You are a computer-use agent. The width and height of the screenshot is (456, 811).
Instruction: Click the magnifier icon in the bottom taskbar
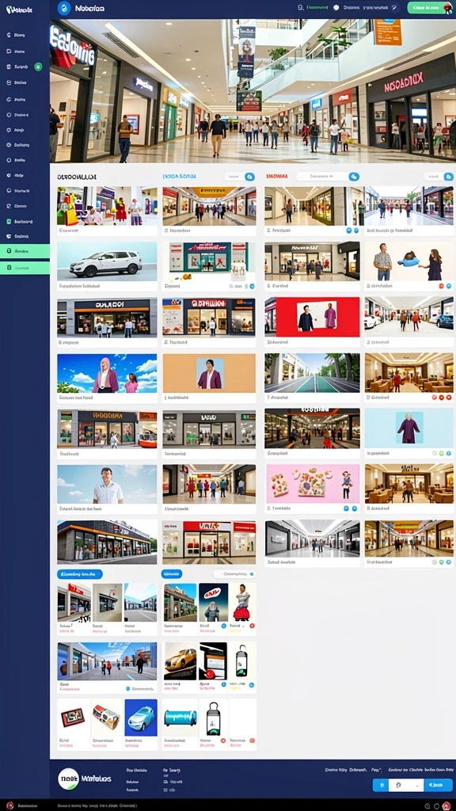[427, 805]
